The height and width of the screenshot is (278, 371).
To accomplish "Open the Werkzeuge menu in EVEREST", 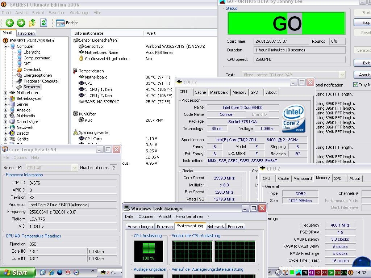I will [79, 13].
